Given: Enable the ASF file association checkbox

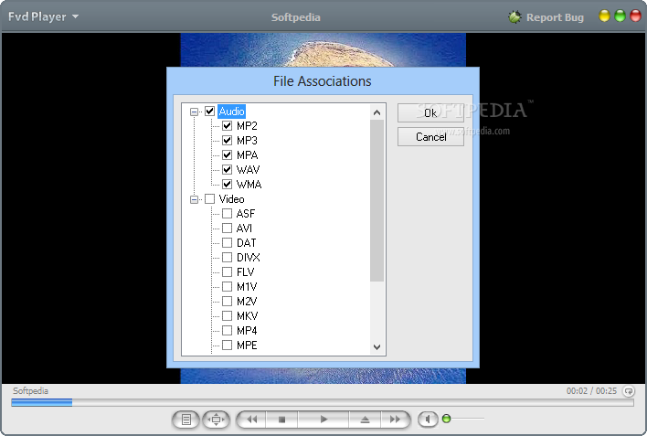Looking at the screenshot, I should pyautogui.click(x=227, y=214).
